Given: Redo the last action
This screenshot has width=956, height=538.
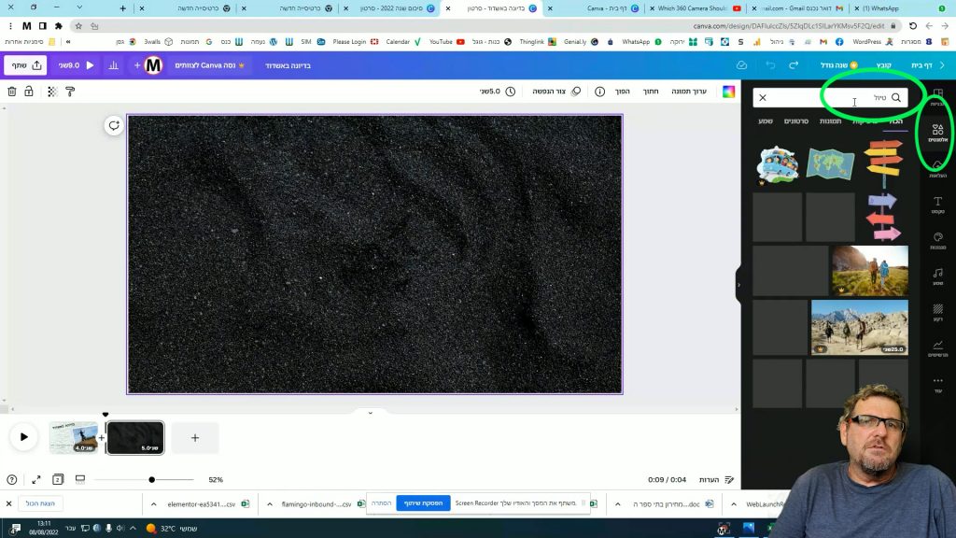Looking at the screenshot, I should [794, 65].
